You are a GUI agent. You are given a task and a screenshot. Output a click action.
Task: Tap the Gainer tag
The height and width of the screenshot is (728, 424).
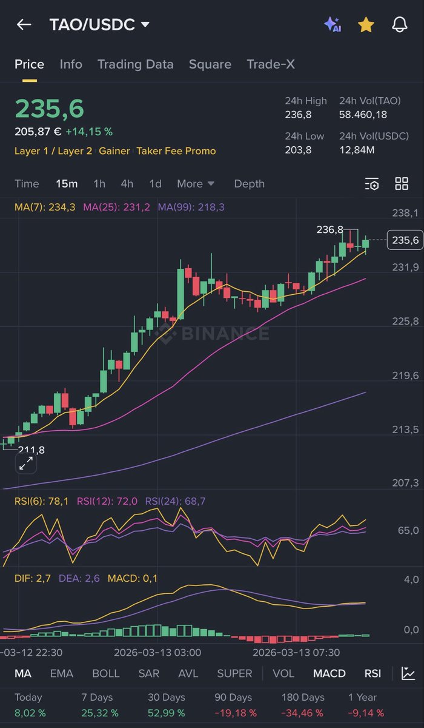[x=114, y=151]
